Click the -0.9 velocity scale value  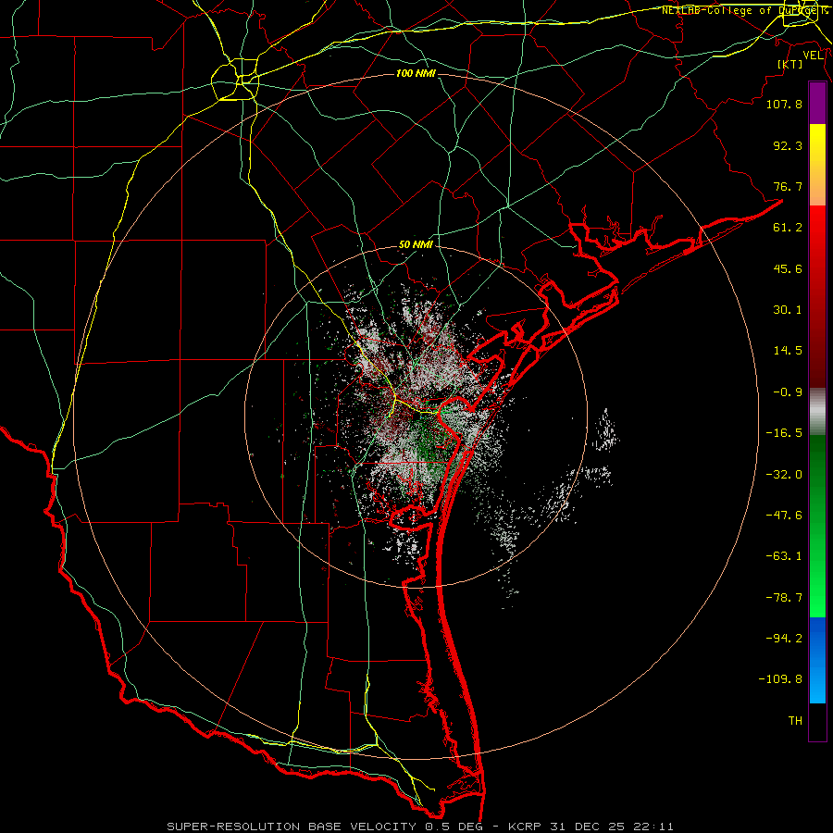pyautogui.click(x=788, y=392)
